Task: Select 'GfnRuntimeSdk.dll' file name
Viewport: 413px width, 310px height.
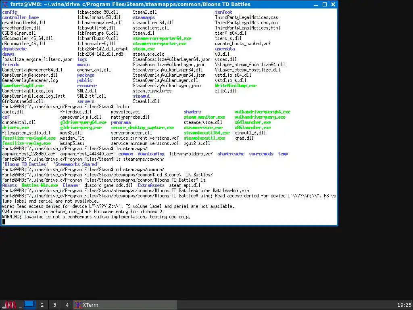Action: point(23,101)
